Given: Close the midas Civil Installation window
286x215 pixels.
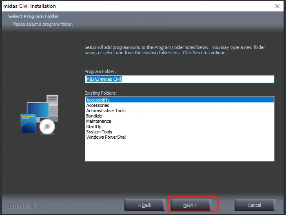Looking at the screenshot, I should [277, 6].
